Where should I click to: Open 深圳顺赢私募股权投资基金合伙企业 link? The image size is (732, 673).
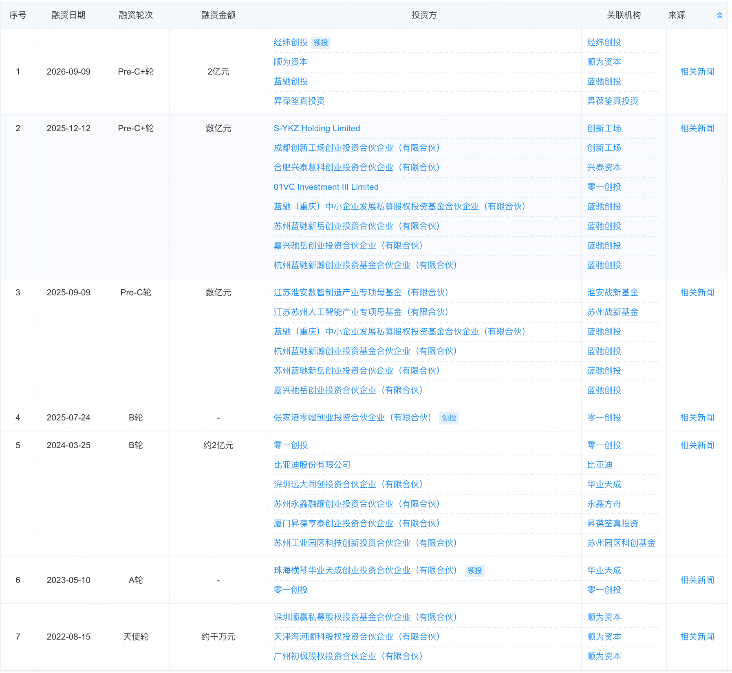366,617
